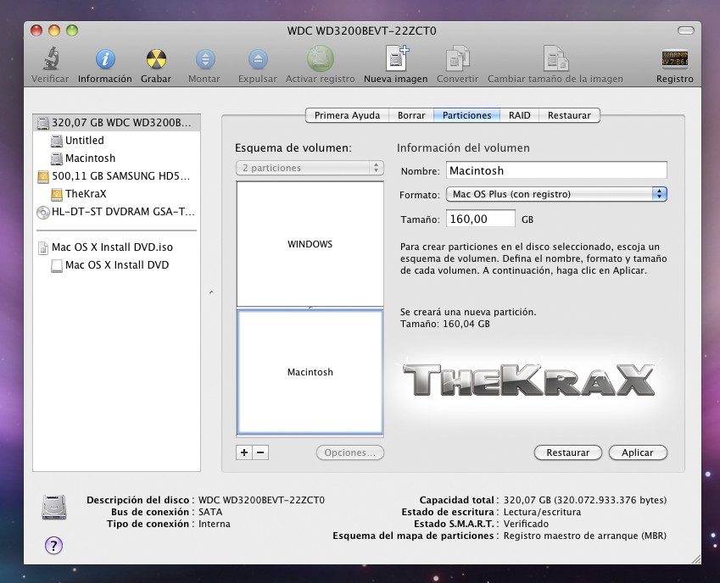The height and width of the screenshot is (583, 720).
Task: Open the Registro log icon
Action: (674, 58)
